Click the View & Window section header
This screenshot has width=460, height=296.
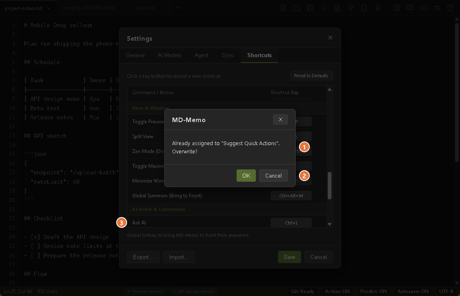[x=150, y=108]
